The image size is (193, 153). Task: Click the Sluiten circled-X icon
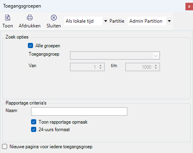[54, 17]
